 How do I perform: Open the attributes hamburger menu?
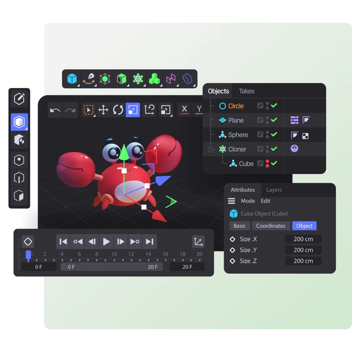231,201
